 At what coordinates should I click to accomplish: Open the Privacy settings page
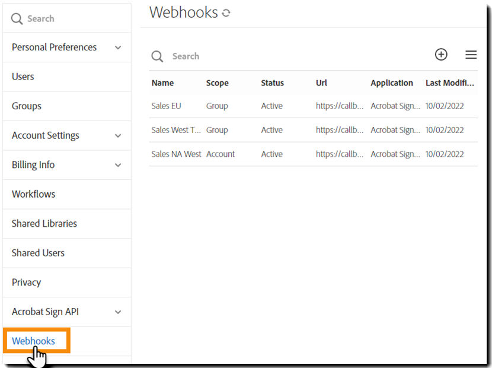click(x=26, y=282)
